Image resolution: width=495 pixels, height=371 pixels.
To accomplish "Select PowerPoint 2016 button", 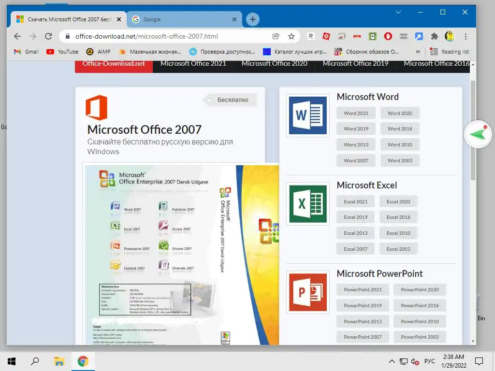I will pyautogui.click(x=420, y=305).
